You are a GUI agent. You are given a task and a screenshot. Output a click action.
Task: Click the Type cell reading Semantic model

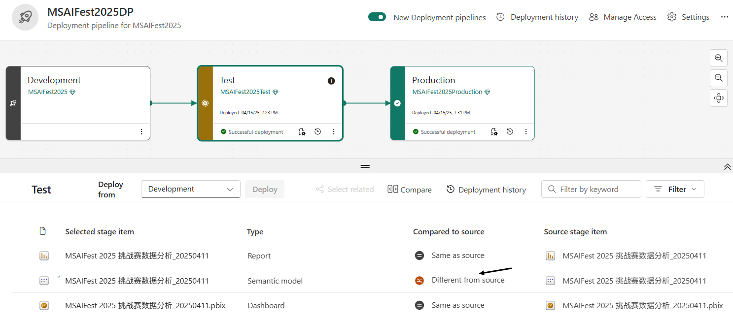275,281
